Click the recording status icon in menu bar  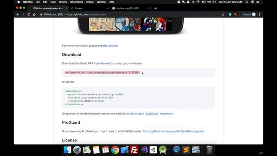pos(179,2)
